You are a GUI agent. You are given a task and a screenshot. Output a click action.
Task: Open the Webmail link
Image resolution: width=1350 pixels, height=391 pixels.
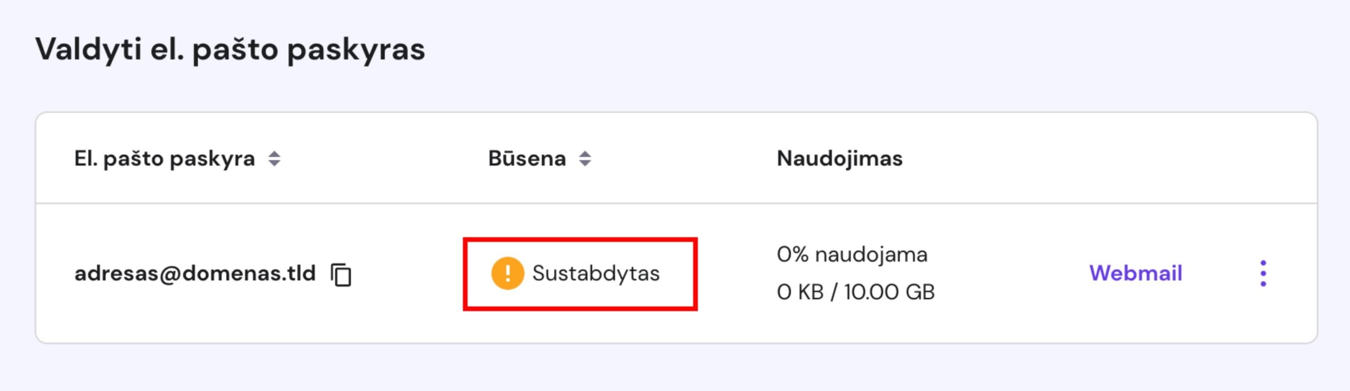1135,273
